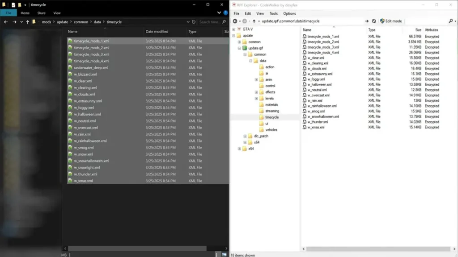Select w_blizzard.xml in File Explorer
Screen dimensions: 458x257
pos(85,74)
